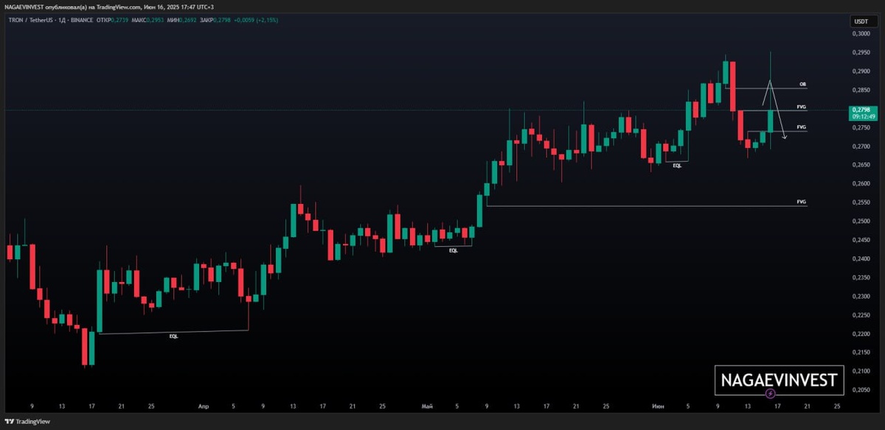Click the candle countdown 09:12:49
Viewport: 885px width, 430px height.
tap(862, 116)
